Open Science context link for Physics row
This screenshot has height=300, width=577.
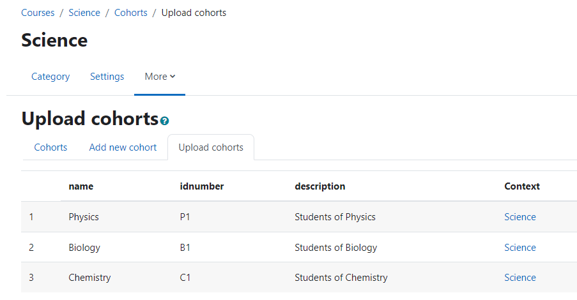(520, 217)
